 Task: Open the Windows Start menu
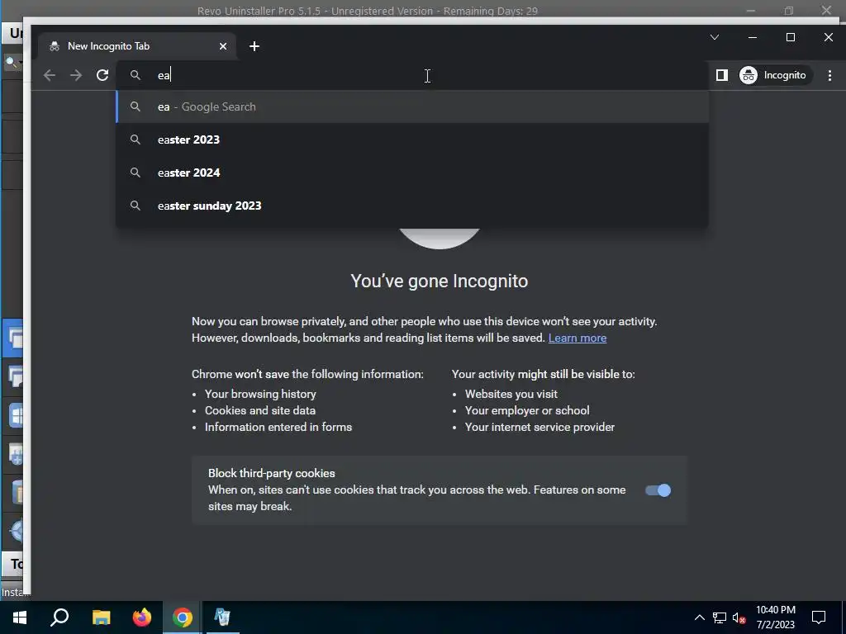(x=20, y=617)
